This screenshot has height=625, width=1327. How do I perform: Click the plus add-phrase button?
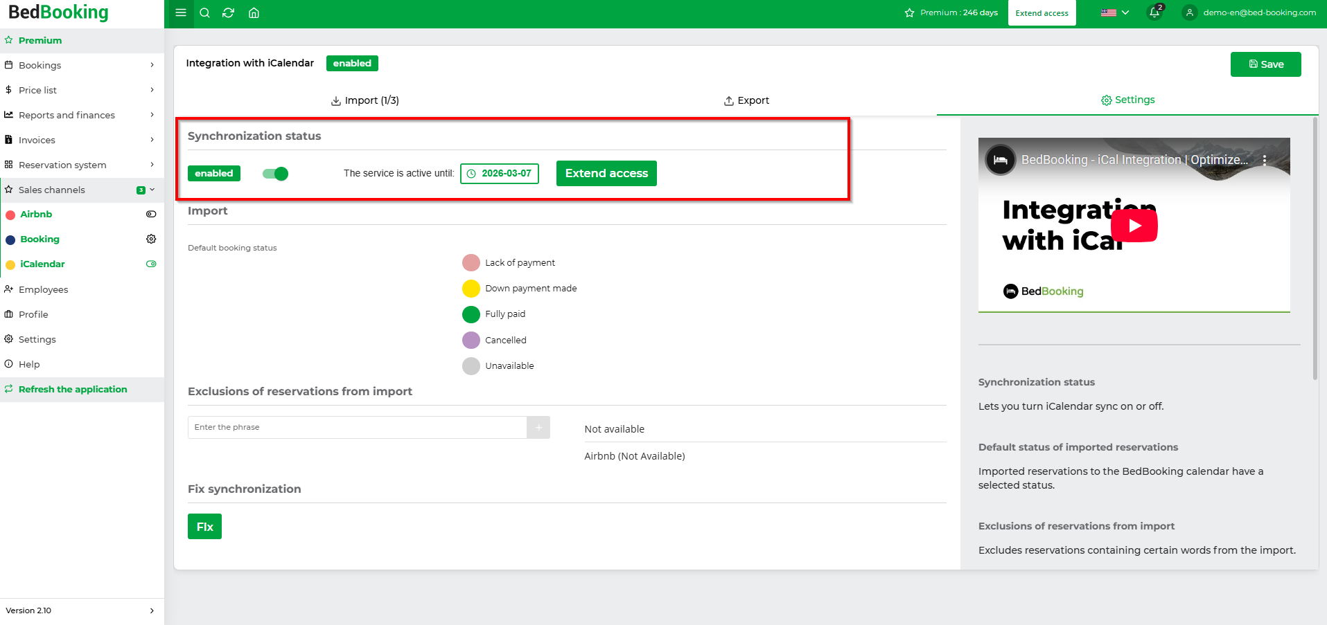click(x=538, y=427)
